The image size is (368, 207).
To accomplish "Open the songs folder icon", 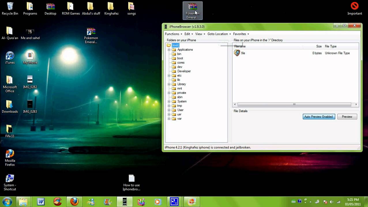I will click(x=132, y=9).
